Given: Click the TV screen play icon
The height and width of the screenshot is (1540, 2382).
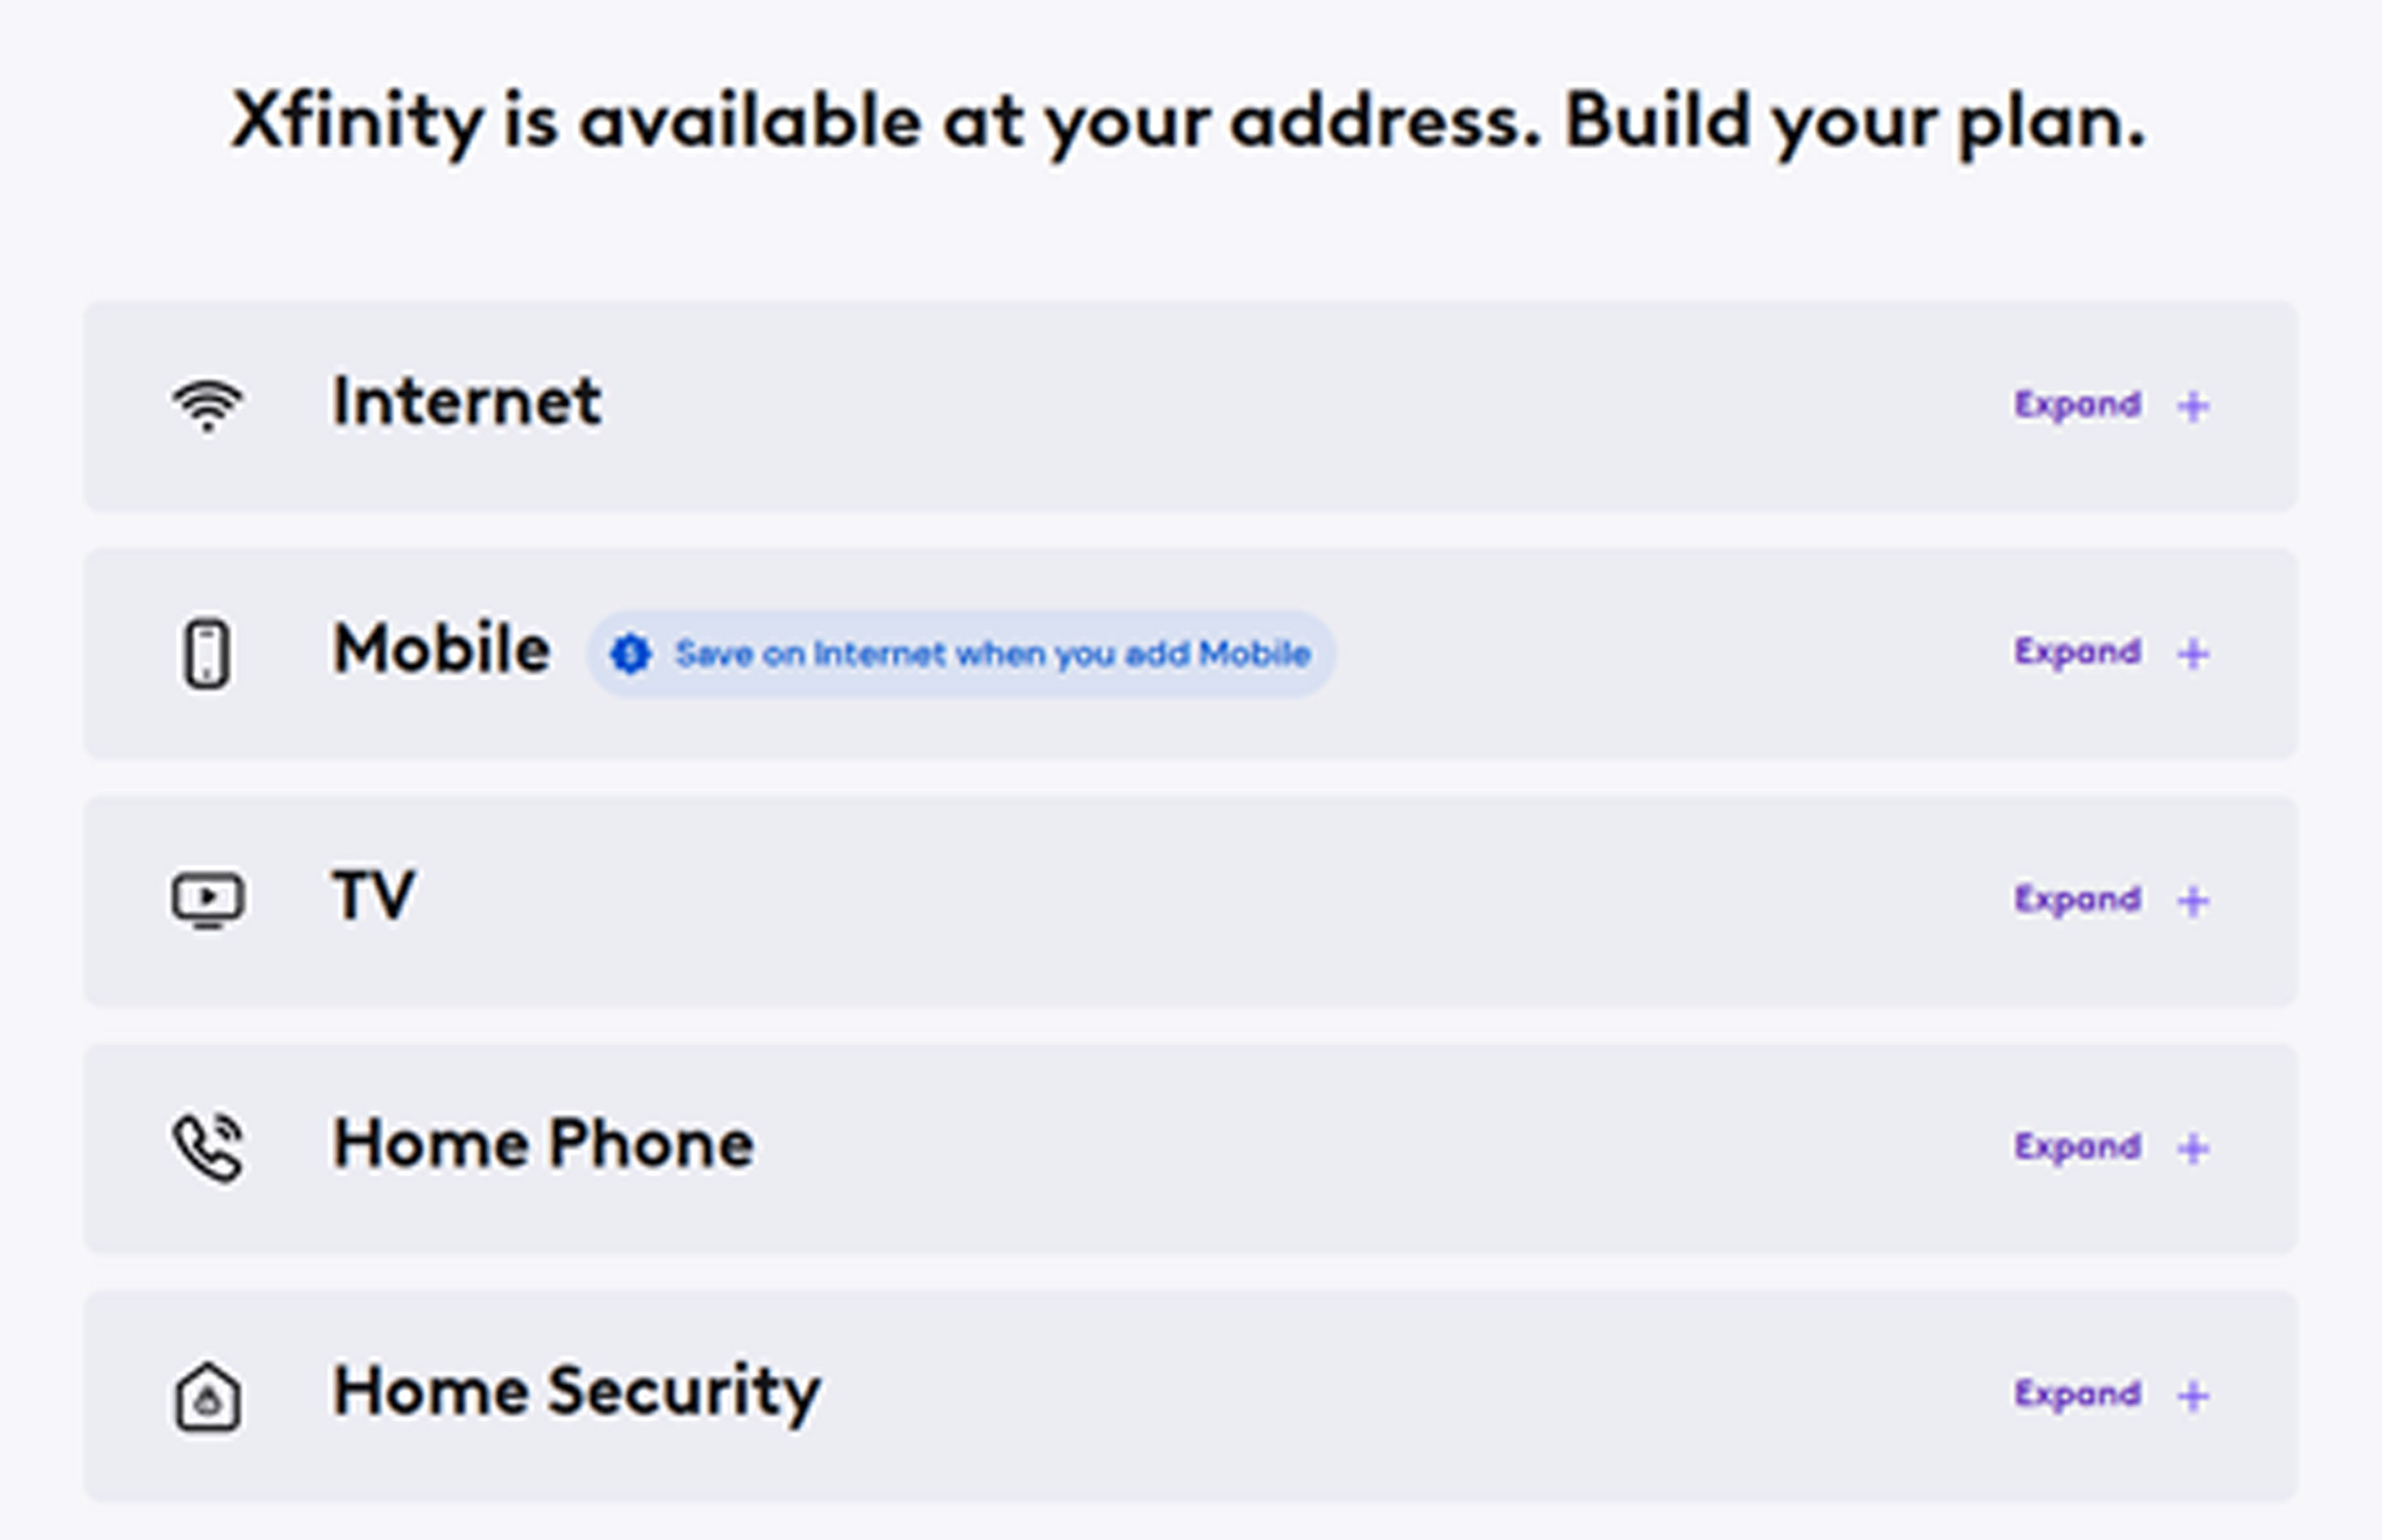Looking at the screenshot, I should [x=207, y=899].
